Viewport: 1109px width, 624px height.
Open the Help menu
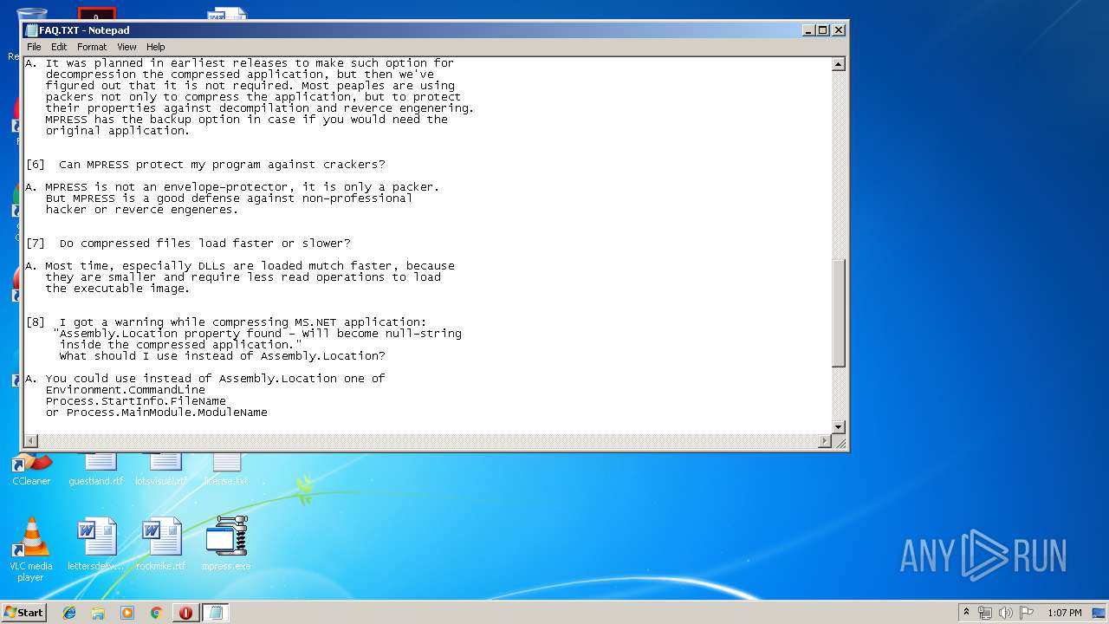pos(155,47)
